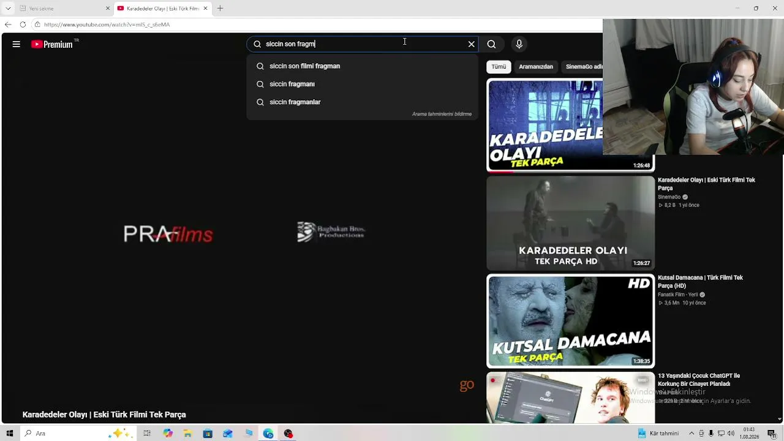This screenshot has width=784, height=441.
Task: Choose suggestion "siccin fragmanlar"
Action: click(x=362, y=102)
